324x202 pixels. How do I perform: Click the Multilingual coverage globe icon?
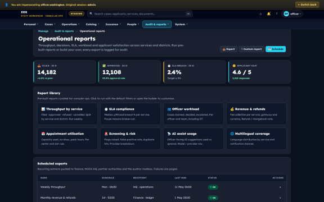pos(232,134)
